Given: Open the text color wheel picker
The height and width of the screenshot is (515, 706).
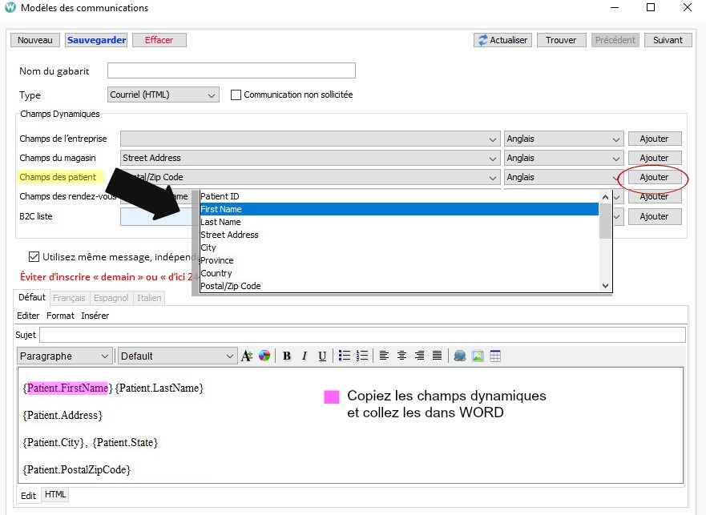Looking at the screenshot, I should click(x=264, y=356).
